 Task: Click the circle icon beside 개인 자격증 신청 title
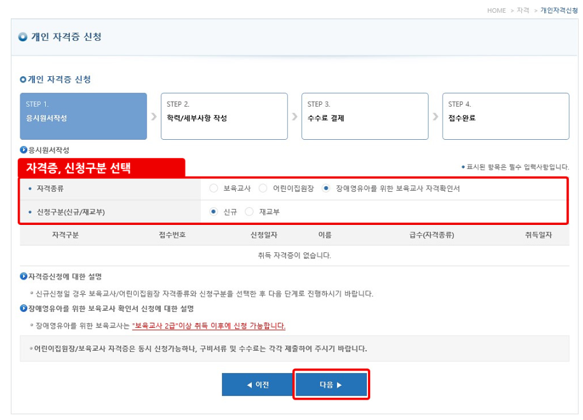click(23, 37)
